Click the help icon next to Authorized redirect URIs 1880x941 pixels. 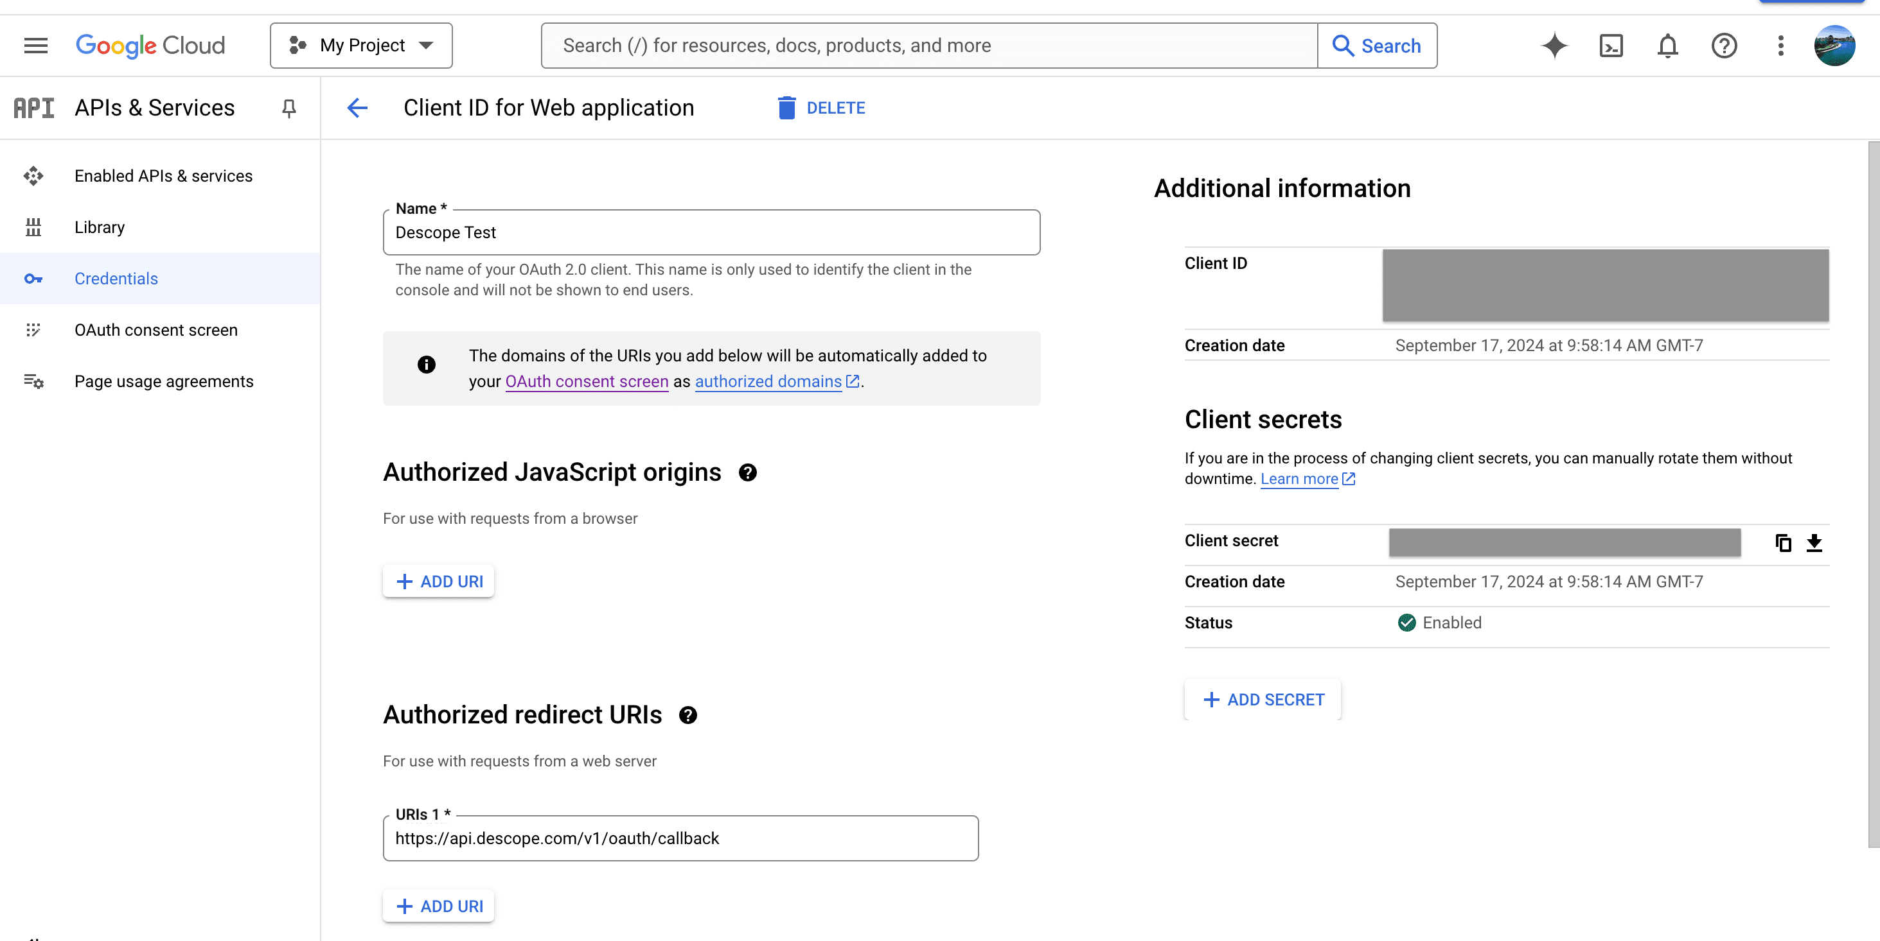pos(687,714)
